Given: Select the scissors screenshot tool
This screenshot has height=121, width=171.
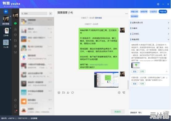Looking at the screenshot, I should coord(68,92).
